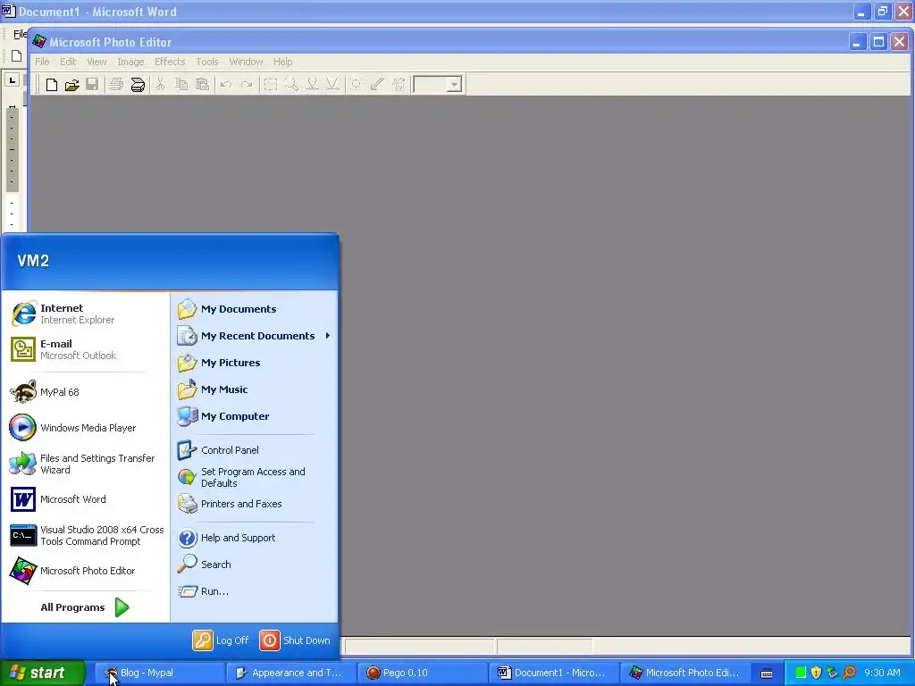Click the start button on taskbar
The height and width of the screenshot is (686, 915).
pyautogui.click(x=43, y=673)
